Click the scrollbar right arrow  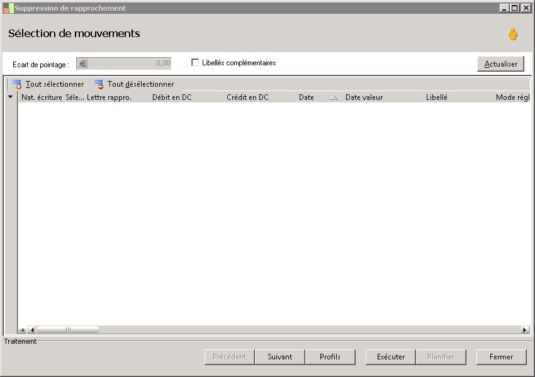pyautogui.click(x=526, y=330)
